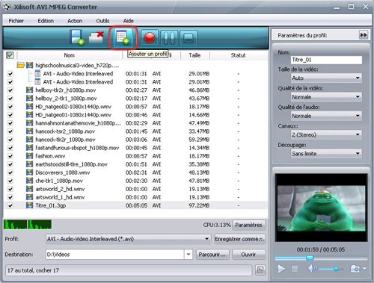Take a snapshot with the camera icon
This screenshot has width=374, height=283.
[355, 269]
